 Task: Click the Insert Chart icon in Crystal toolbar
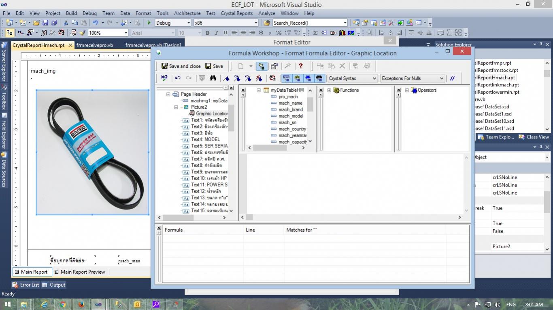342,33
